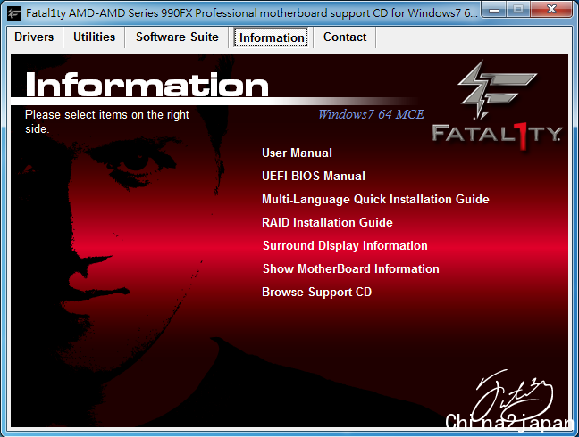
Task: Open Multi-Language Quick Installation Guide
Action: point(375,200)
